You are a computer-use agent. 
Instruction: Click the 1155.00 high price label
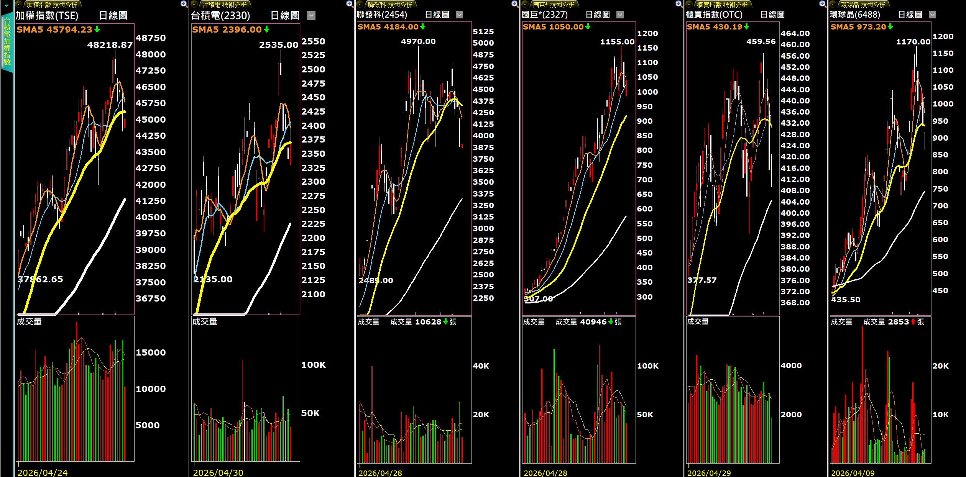(617, 42)
